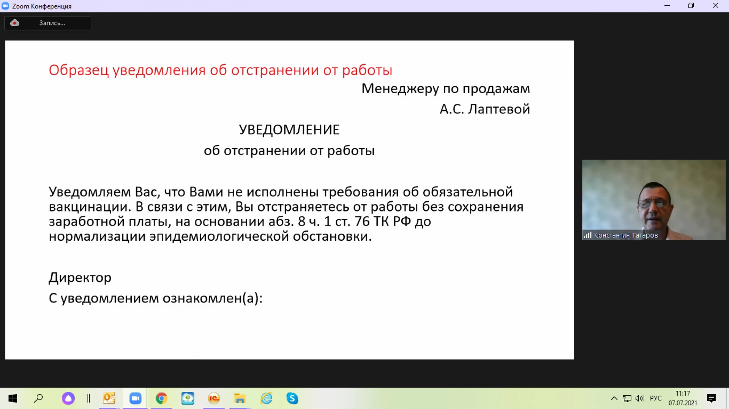Viewport: 729px width, 409px height.
Task: Select Константин Татаров's video thumbnail
Action: click(x=653, y=200)
